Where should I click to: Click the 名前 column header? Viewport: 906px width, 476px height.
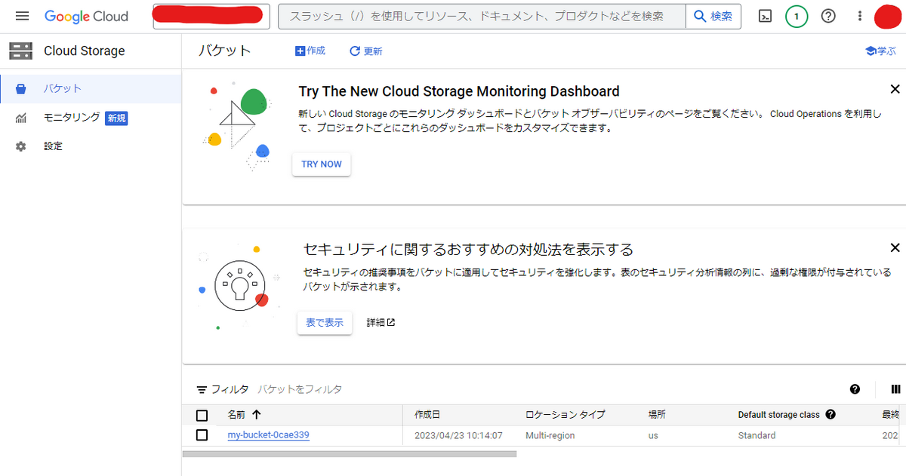pos(236,415)
